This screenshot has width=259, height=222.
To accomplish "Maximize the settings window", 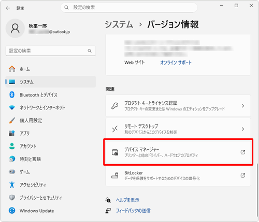I will point(236,6).
